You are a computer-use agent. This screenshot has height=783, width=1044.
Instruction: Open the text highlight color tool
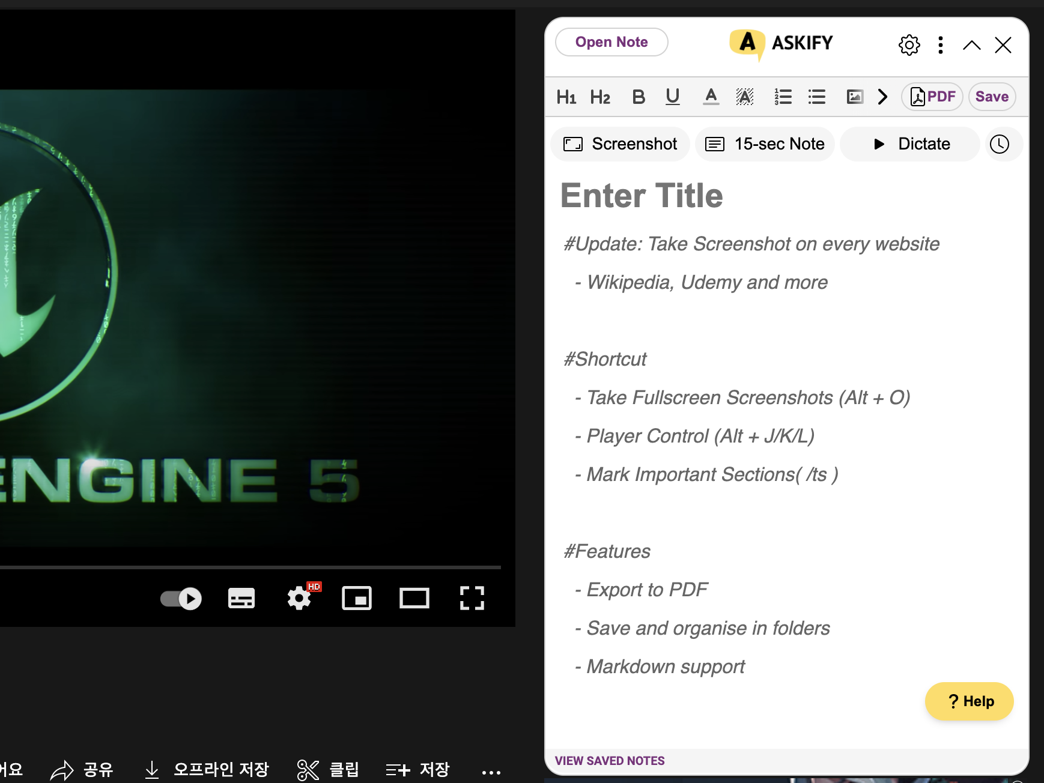(745, 97)
